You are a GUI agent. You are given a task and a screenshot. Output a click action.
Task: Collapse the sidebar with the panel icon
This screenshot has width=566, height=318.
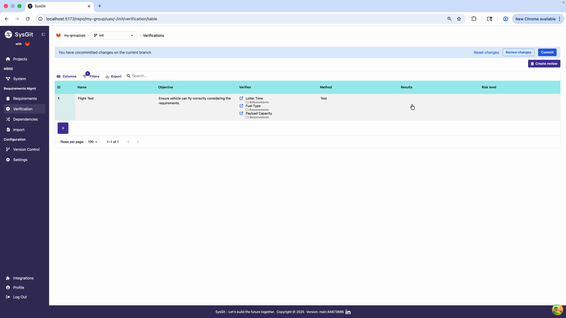[x=43, y=34]
